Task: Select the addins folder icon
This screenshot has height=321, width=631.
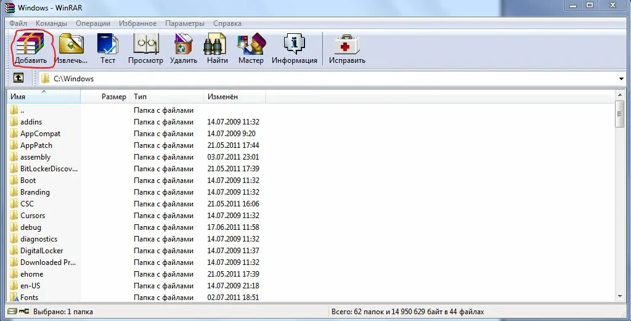Action: coord(14,121)
